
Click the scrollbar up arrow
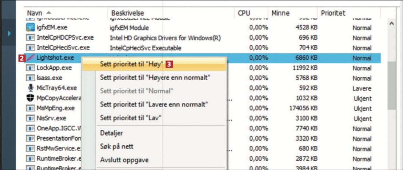(391, 24)
